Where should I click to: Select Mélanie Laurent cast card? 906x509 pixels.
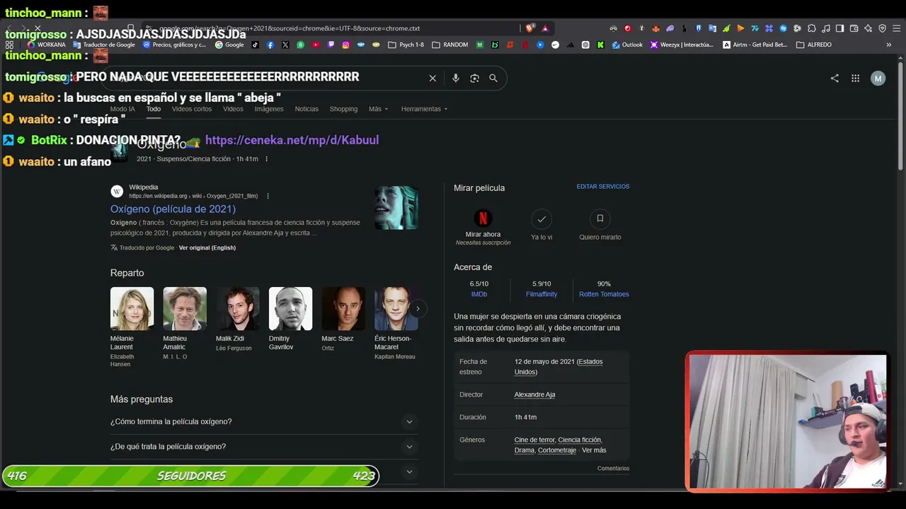(x=132, y=327)
